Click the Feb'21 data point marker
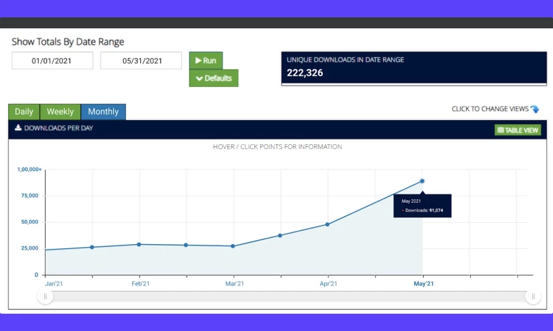 tap(139, 244)
